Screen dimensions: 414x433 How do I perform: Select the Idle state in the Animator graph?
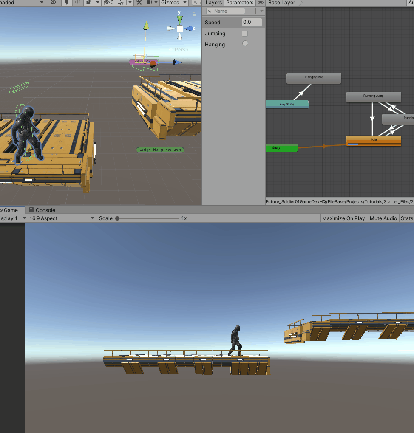click(x=374, y=139)
